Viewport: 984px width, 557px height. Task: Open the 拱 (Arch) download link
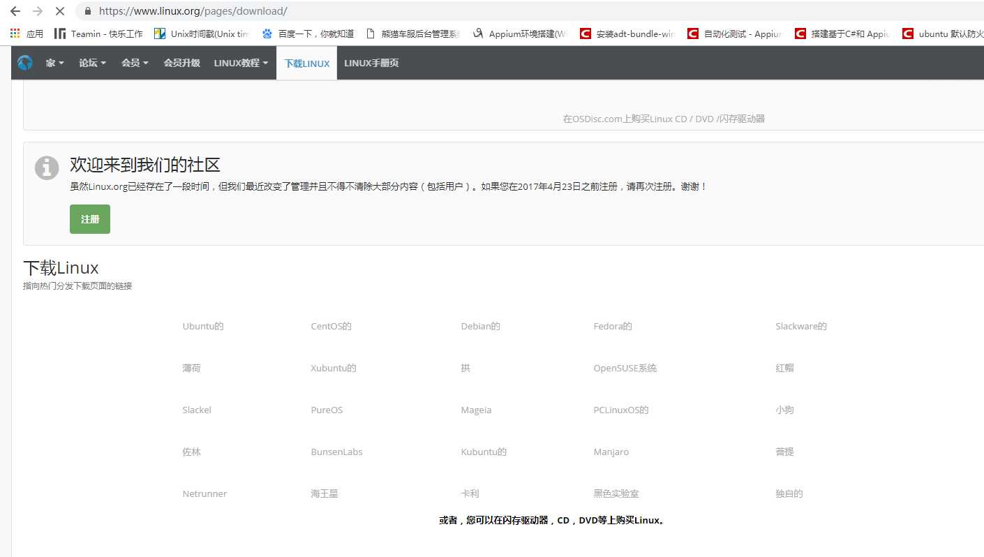465,368
